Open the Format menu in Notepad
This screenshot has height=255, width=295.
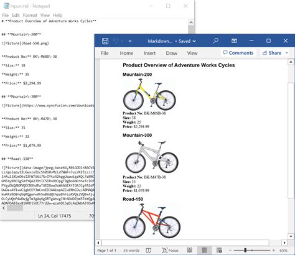[30, 15]
